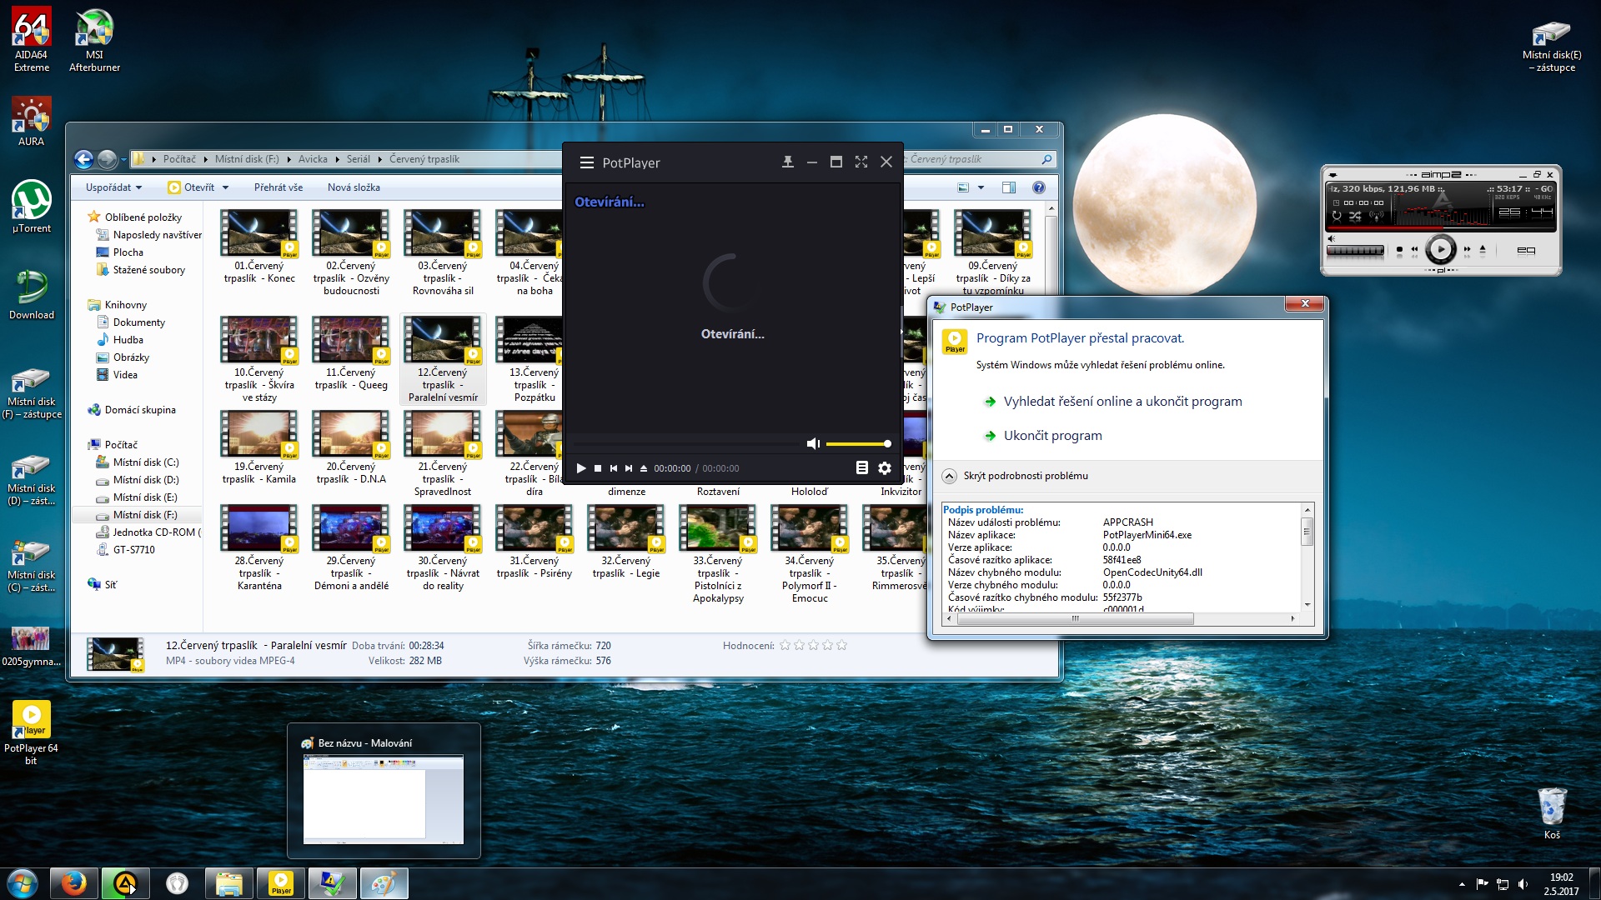The height and width of the screenshot is (900, 1601).
Task: Open PotPlayer settings gear
Action: tap(885, 468)
